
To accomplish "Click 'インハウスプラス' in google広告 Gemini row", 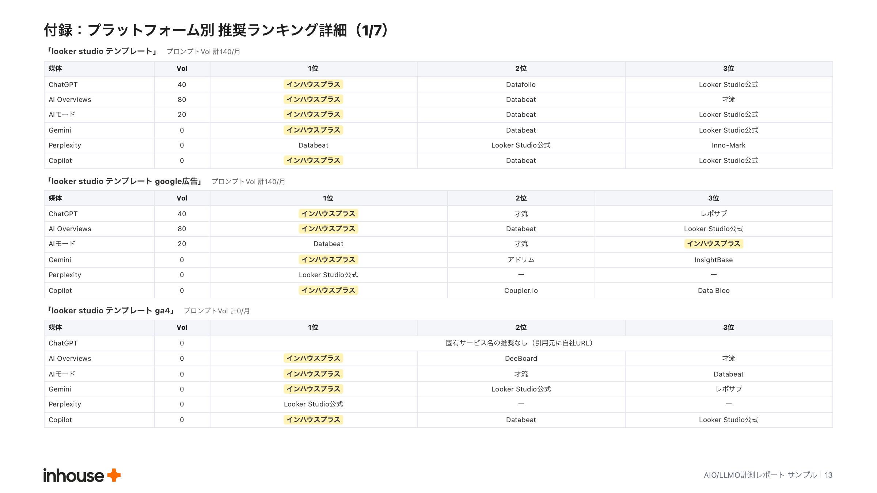I will click(x=328, y=260).
